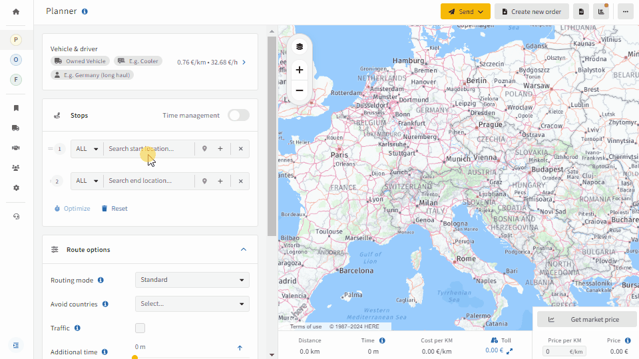The image size is (639, 359).
Task: Open Avoid countries Select dropdown
Action: tap(192, 304)
